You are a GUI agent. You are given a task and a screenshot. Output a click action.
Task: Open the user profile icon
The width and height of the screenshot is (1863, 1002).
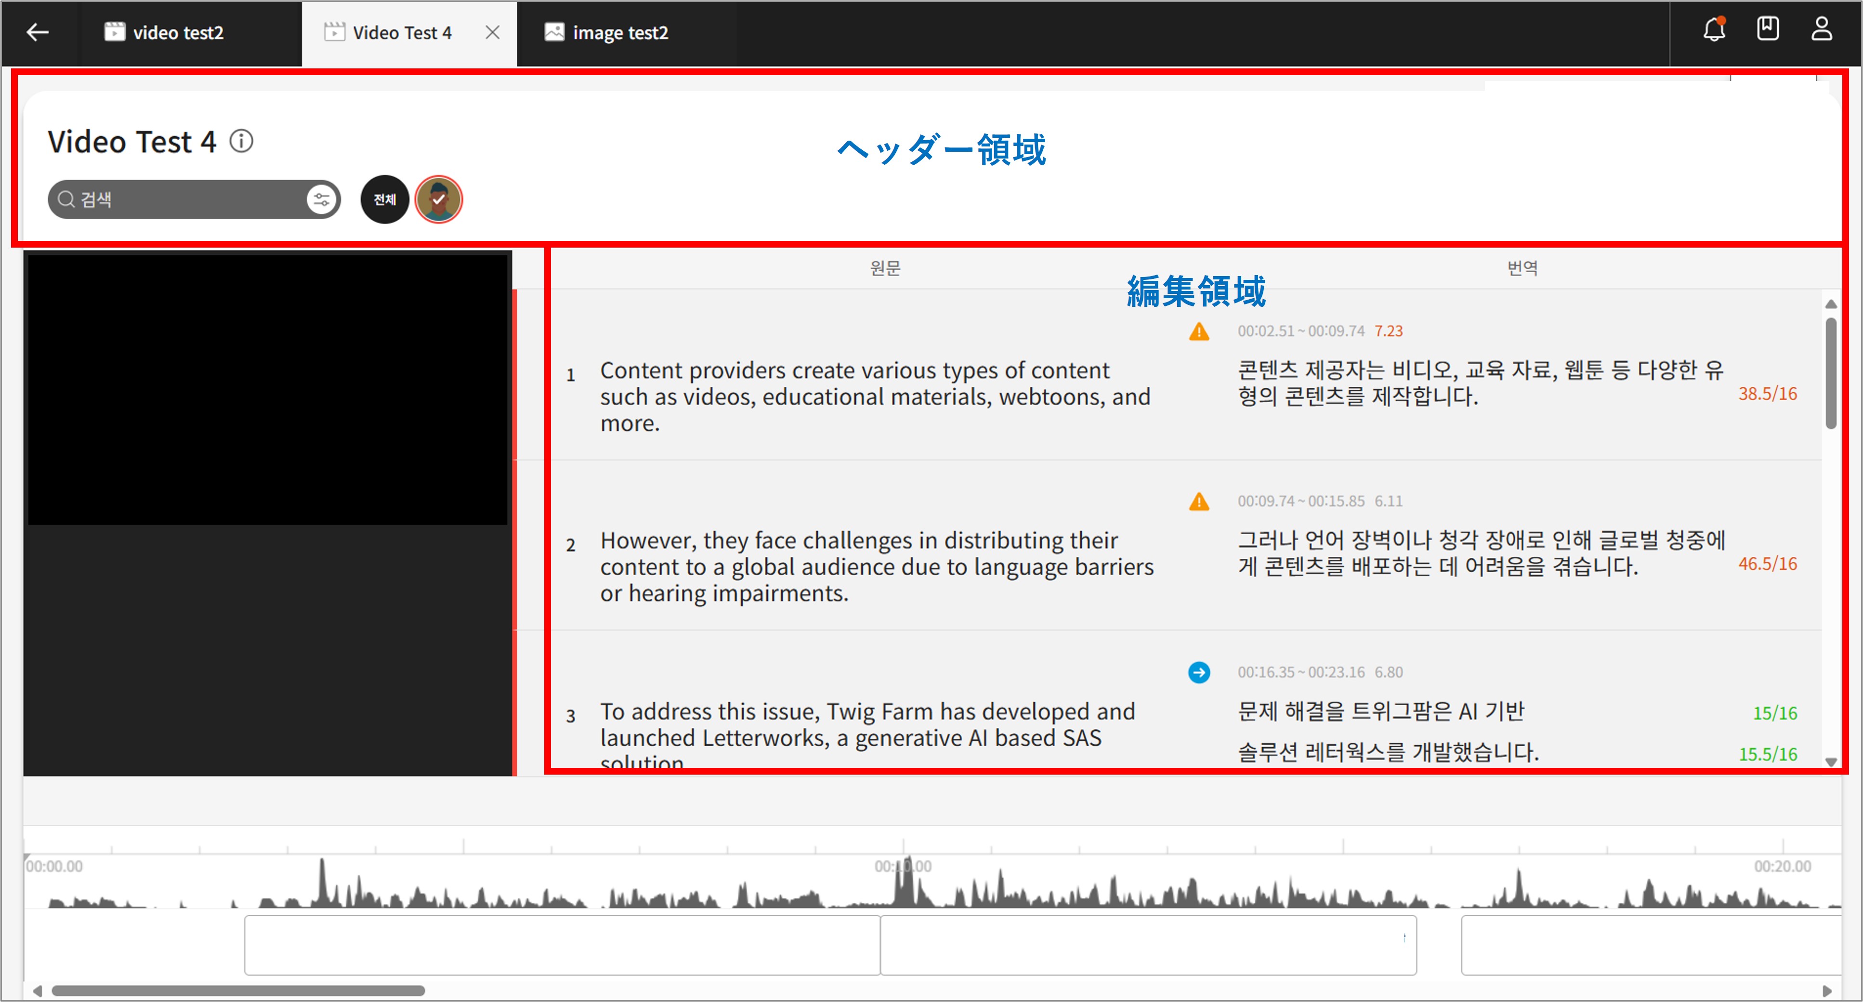(1821, 30)
